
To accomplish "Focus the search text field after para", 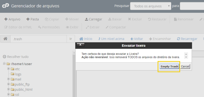I will coord(192,6).
